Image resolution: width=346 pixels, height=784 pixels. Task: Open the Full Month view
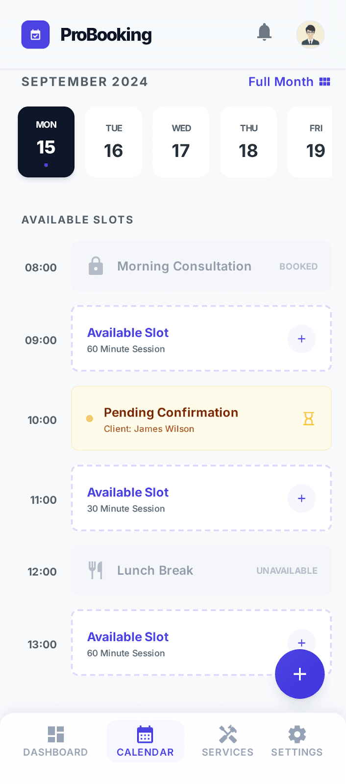tap(281, 81)
